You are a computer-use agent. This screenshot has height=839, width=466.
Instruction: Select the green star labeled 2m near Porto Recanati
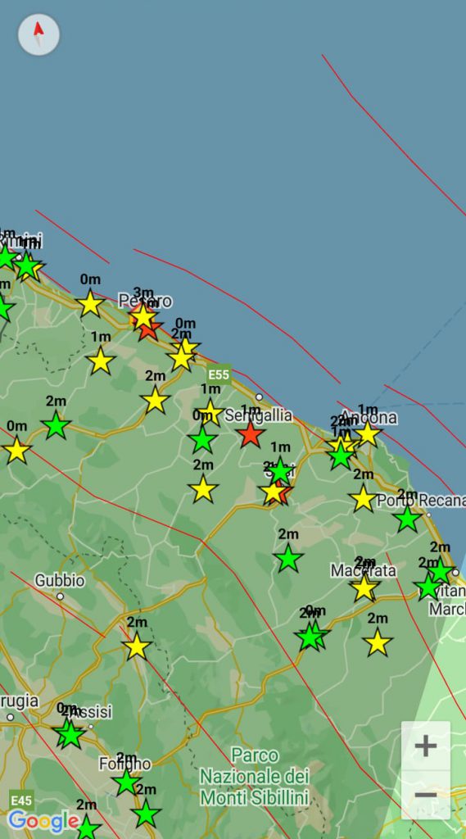pyautogui.click(x=407, y=519)
